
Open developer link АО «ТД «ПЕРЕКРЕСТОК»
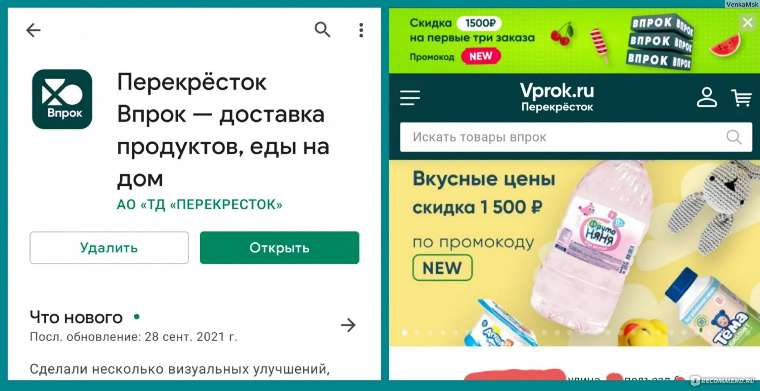(x=199, y=205)
